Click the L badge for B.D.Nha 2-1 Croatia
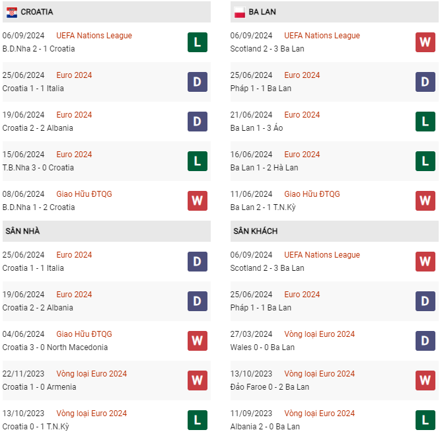 pyautogui.click(x=198, y=42)
